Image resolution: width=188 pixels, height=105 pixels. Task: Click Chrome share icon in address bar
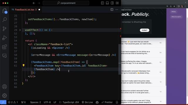(171, 6)
